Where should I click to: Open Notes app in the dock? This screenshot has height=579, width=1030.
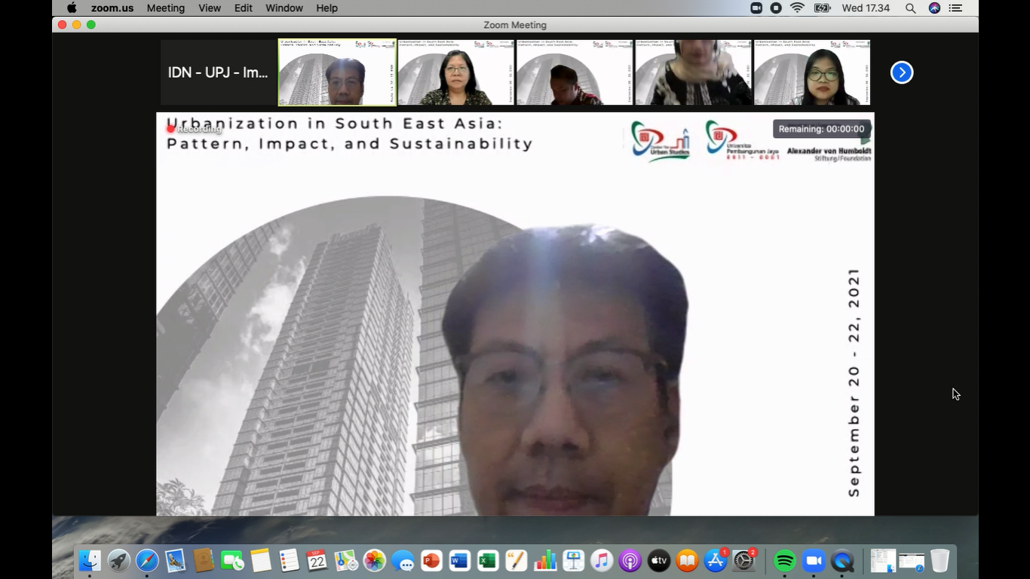261,560
